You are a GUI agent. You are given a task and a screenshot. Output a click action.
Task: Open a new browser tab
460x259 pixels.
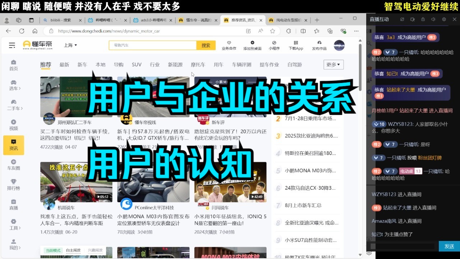pos(317,20)
